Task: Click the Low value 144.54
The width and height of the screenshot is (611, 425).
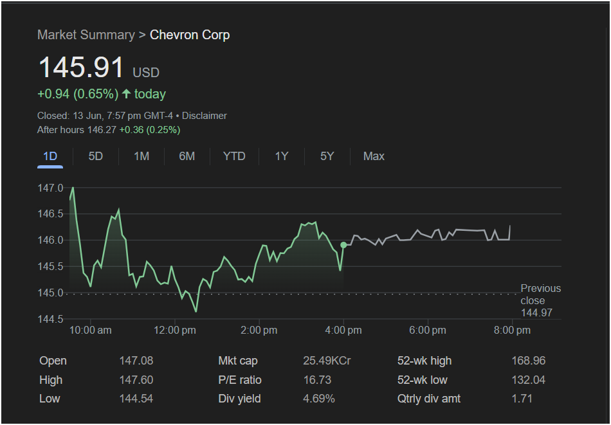Action: pyautogui.click(x=136, y=399)
